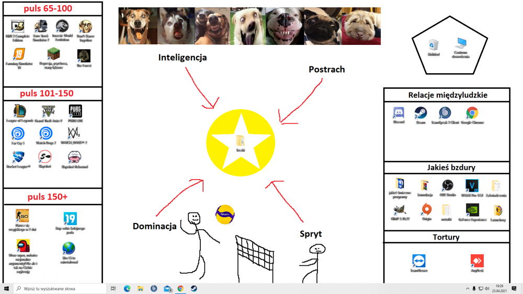523x294 pixels.
Task: Show hidden system tray icons
Action: point(467,288)
